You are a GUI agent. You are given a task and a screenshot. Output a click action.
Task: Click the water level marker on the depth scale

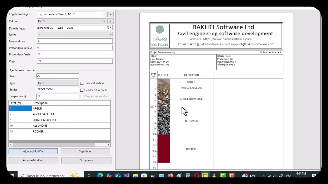point(152,106)
